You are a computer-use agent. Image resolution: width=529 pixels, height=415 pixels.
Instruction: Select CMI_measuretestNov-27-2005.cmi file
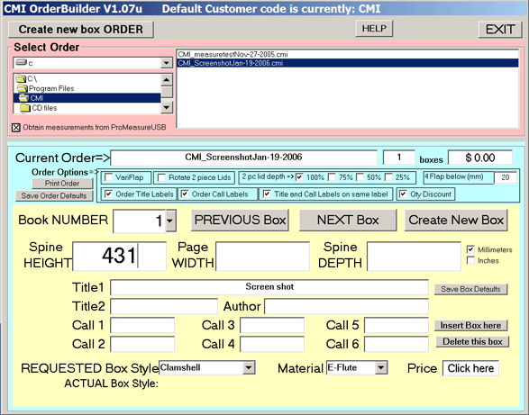pyautogui.click(x=233, y=54)
